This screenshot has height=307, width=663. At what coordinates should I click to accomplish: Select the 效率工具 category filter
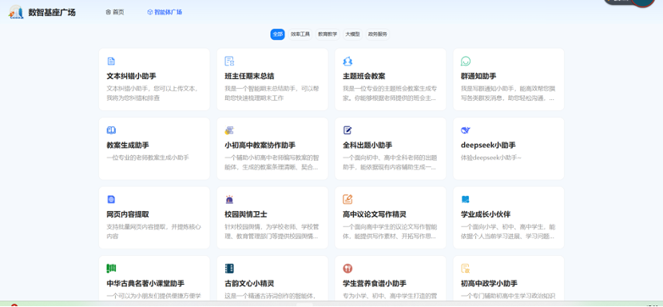300,34
